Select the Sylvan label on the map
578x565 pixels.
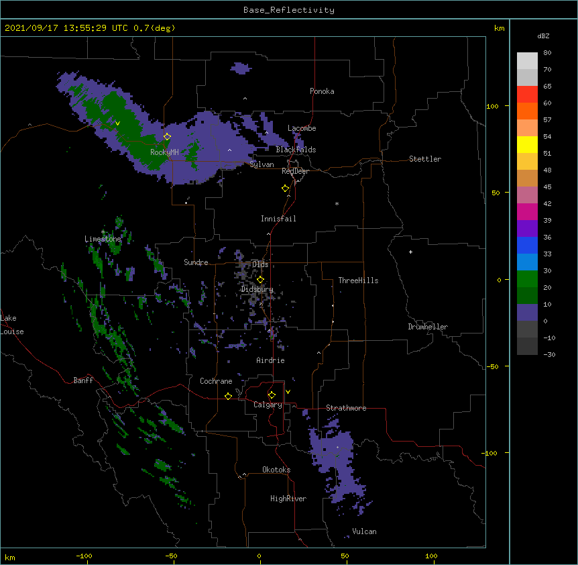tap(262, 164)
